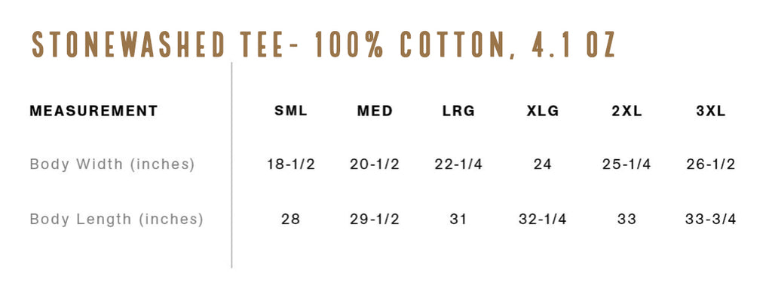Click the 26-1/2 body width value
Image resolution: width=772 pixels, height=298 pixels.
point(710,164)
